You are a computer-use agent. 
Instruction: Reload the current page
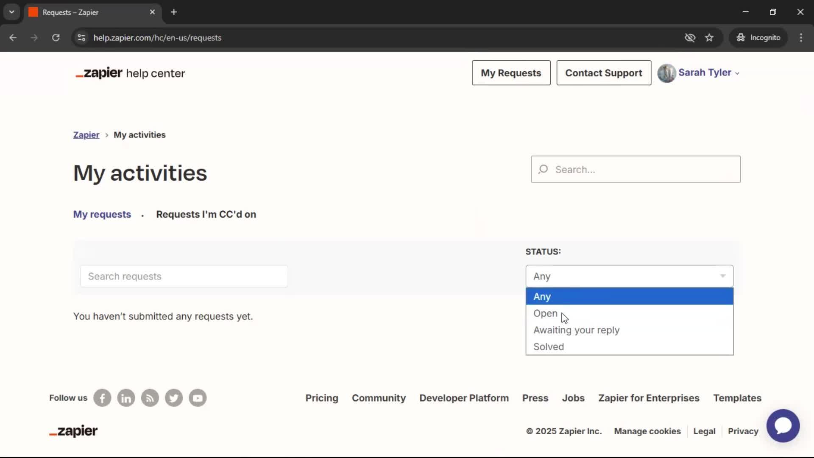[56, 38]
